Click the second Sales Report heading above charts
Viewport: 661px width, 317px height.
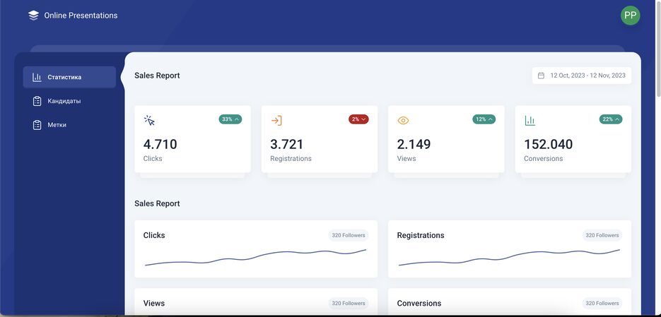click(x=157, y=203)
